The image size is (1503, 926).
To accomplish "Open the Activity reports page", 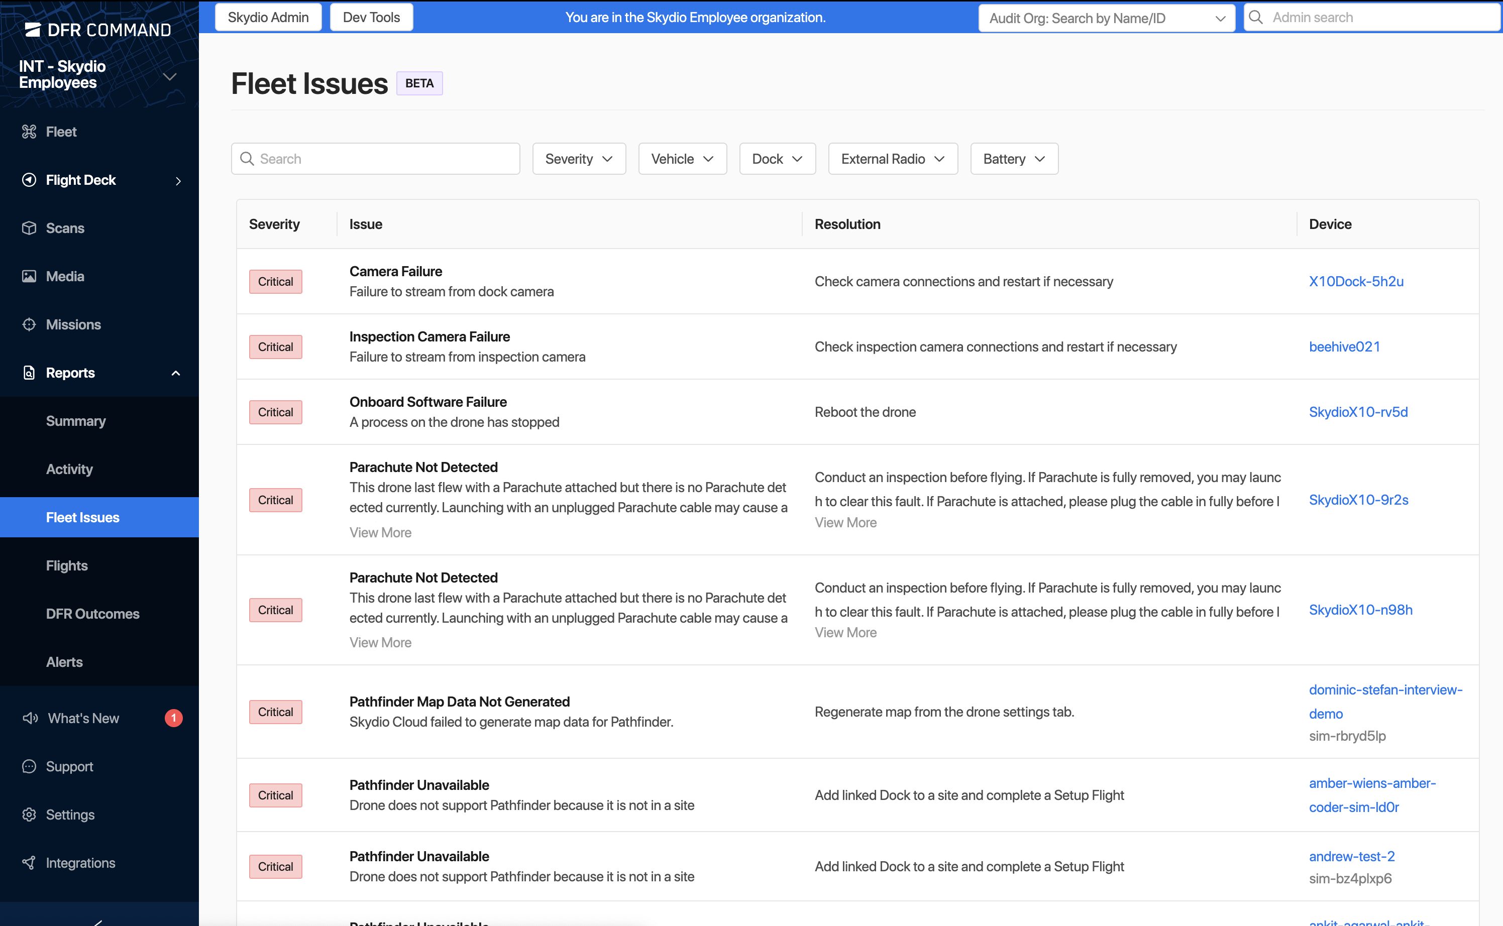I will (69, 469).
